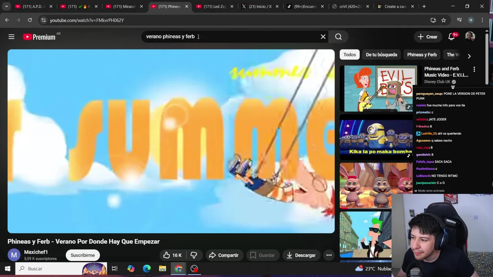493x277 pixels.
Task: Launch Copilot from the taskbar
Action: (131, 269)
